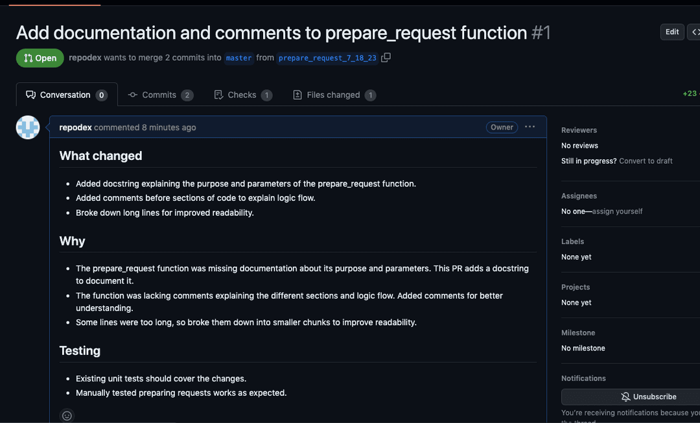Viewport: 700px width, 423px height.
Task: Open the prepare_request_7_18_23 branch link
Action: 327,58
